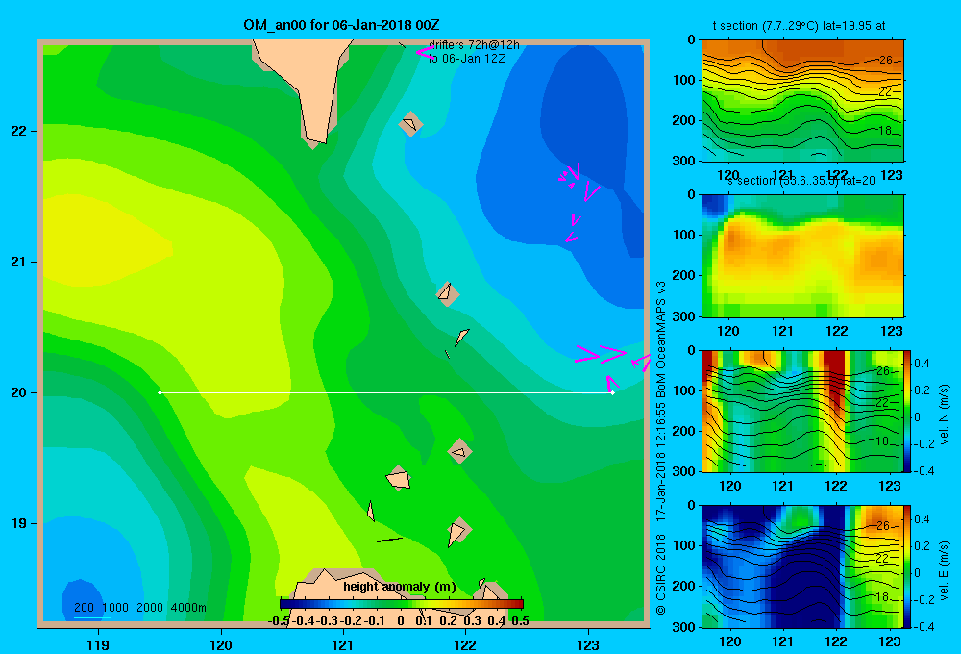Viewport: 961px width, 654px height.
Task: Click the '0.5' tick of height anomaly bar
Action: pyautogui.click(x=520, y=621)
